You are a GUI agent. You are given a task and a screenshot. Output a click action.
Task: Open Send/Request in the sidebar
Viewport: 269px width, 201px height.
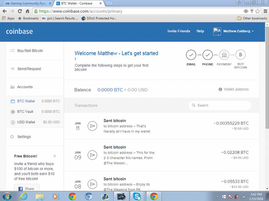point(35,69)
